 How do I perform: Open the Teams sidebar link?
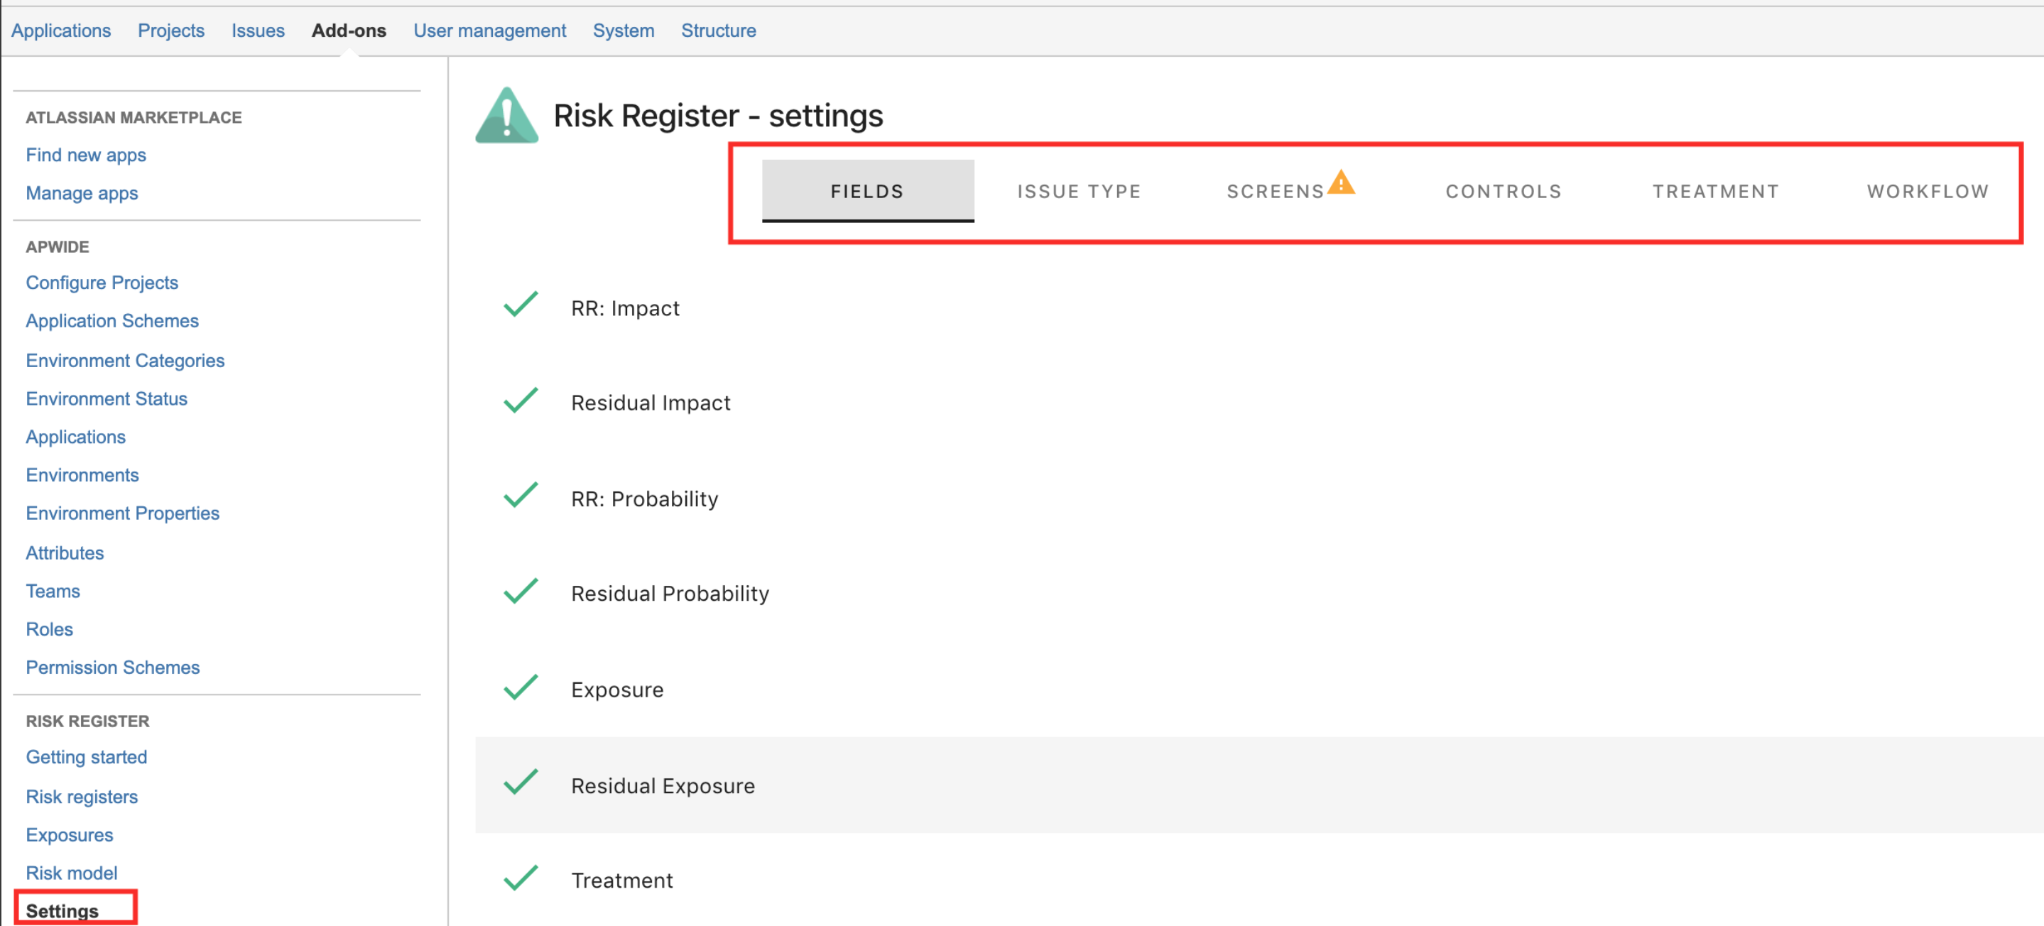[53, 590]
